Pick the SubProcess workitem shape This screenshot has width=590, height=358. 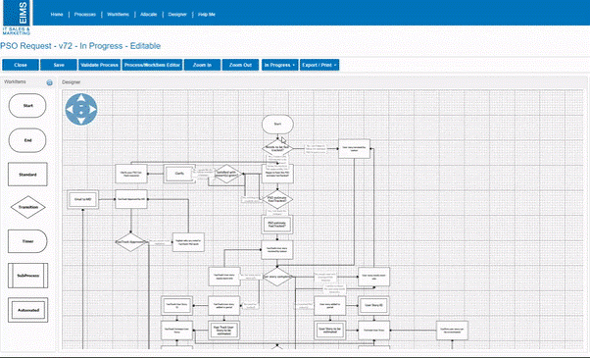pyautogui.click(x=27, y=276)
